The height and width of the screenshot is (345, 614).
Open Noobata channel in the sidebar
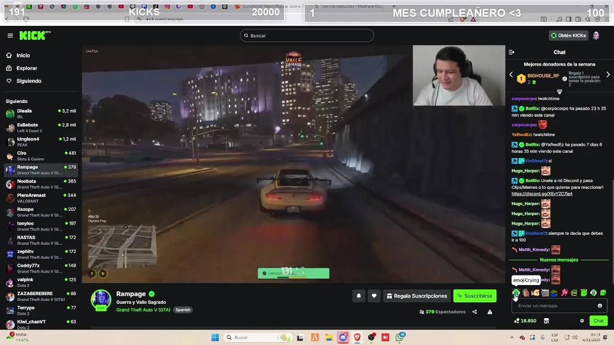[x=41, y=184]
